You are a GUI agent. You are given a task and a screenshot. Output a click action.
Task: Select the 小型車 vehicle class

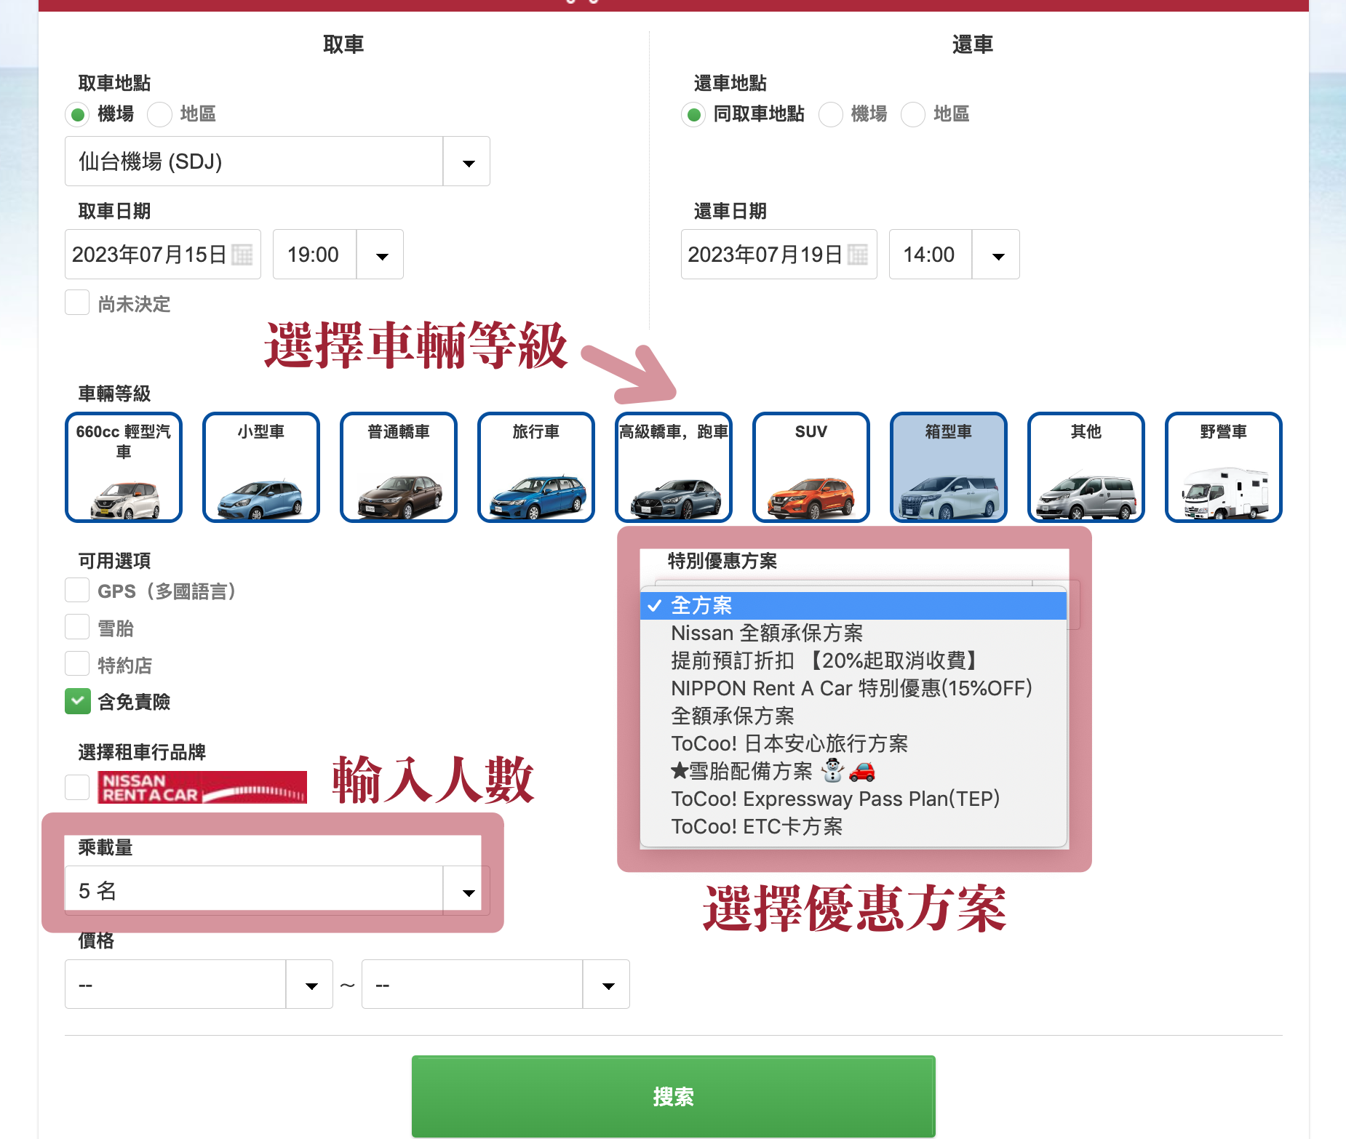(x=260, y=466)
